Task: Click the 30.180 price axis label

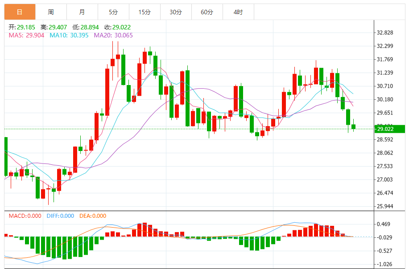Action: coord(385,99)
